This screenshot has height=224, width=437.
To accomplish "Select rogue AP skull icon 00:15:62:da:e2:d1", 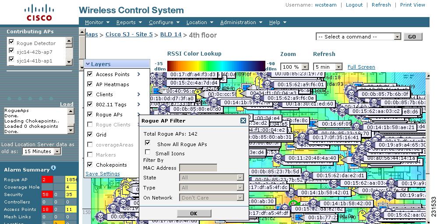I will 306,175.
